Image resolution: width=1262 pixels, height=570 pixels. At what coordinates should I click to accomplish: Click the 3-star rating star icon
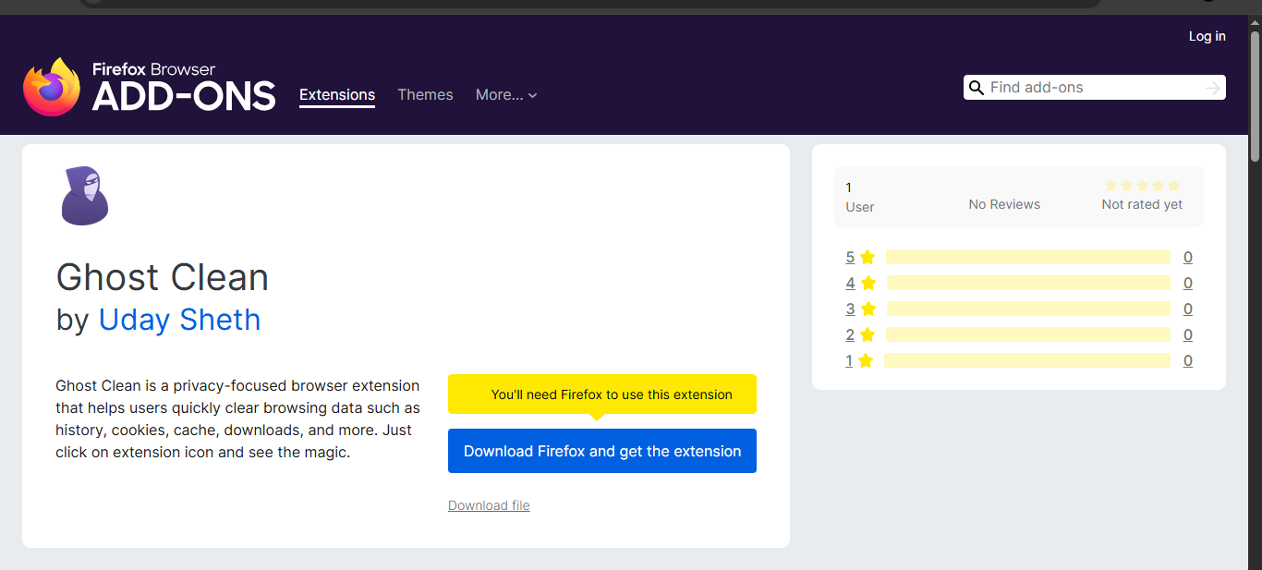coord(868,309)
